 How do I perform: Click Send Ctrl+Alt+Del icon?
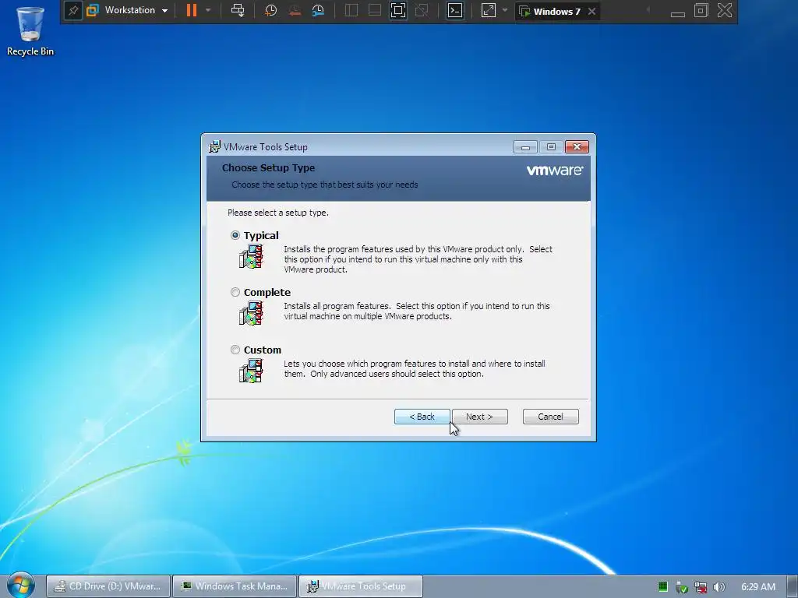pos(238,10)
